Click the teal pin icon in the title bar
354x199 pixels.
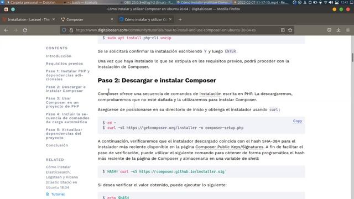tap(13, 9)
